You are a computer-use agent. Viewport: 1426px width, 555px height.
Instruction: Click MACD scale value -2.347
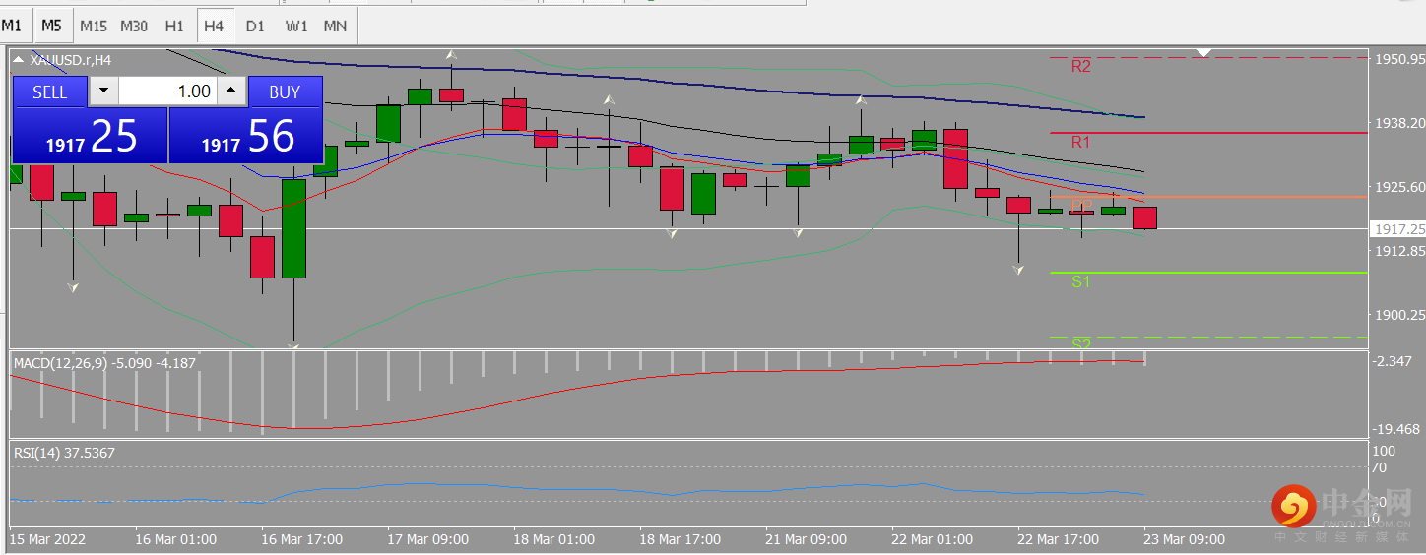(1394, 361)
